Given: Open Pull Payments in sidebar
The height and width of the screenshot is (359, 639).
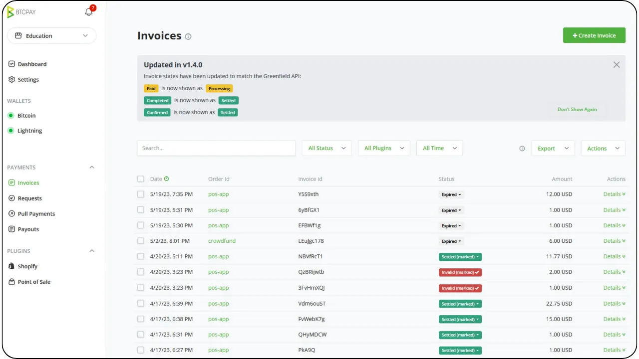Looking at the screenshot, I should click(x=36, y=214).
